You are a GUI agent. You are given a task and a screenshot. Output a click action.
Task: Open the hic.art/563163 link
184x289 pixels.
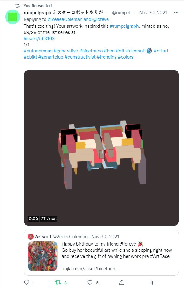39,38
